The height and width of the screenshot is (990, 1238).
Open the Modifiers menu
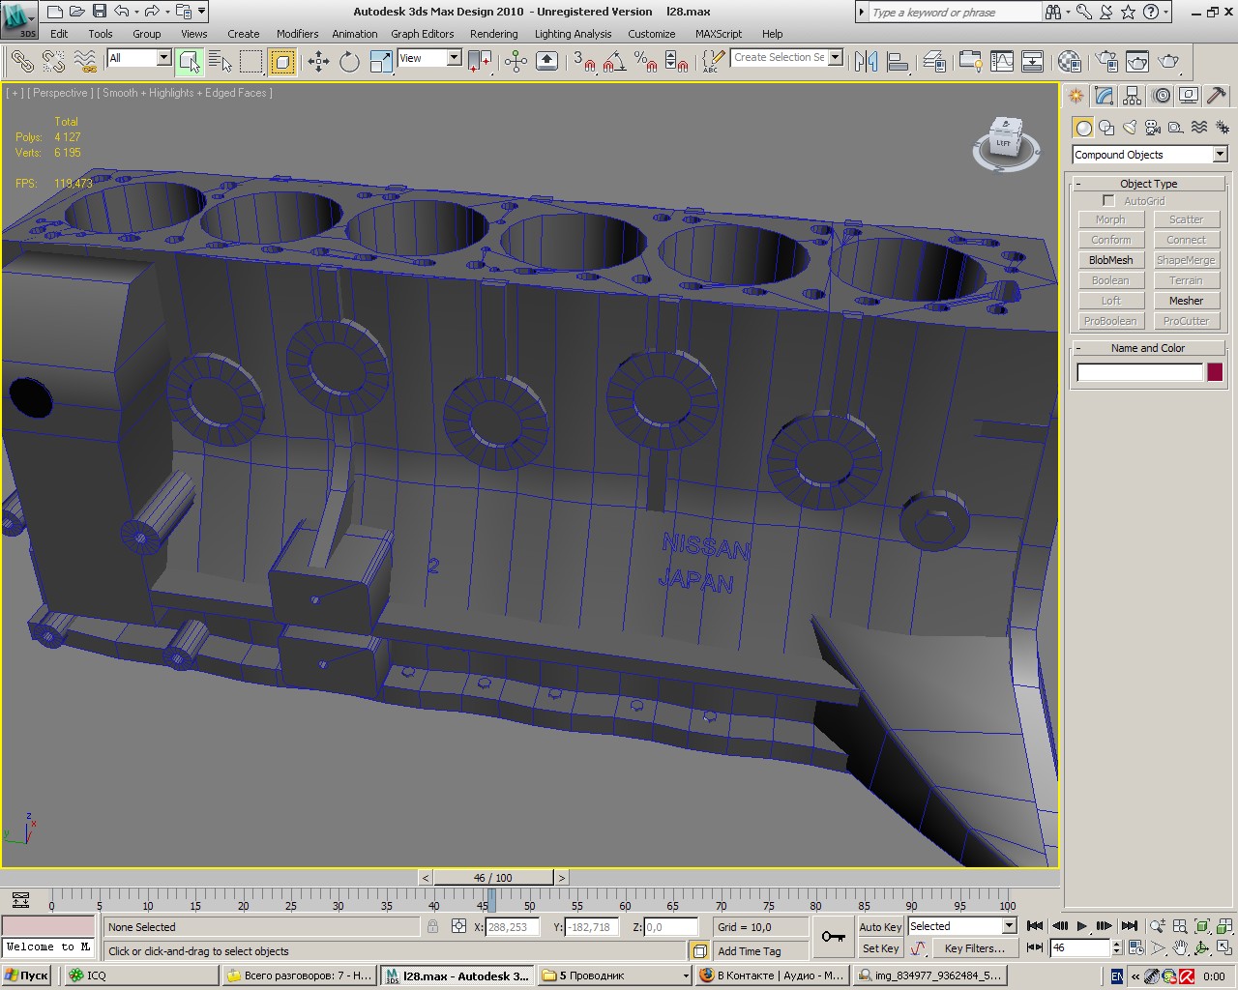tap(297, 34)
